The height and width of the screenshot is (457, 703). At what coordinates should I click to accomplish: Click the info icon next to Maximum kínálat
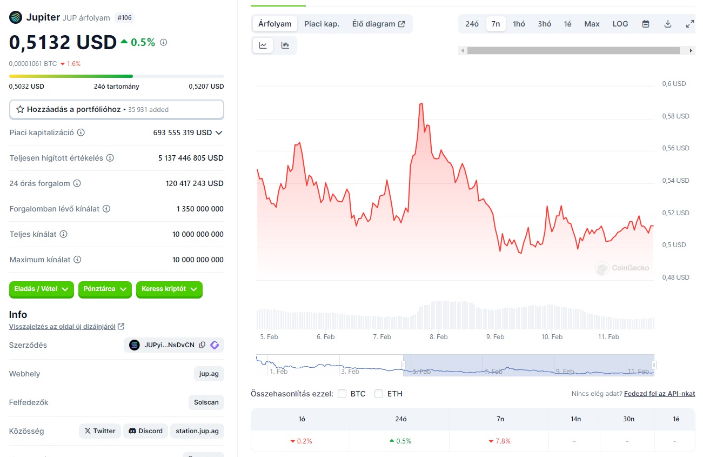pos(78,260)
